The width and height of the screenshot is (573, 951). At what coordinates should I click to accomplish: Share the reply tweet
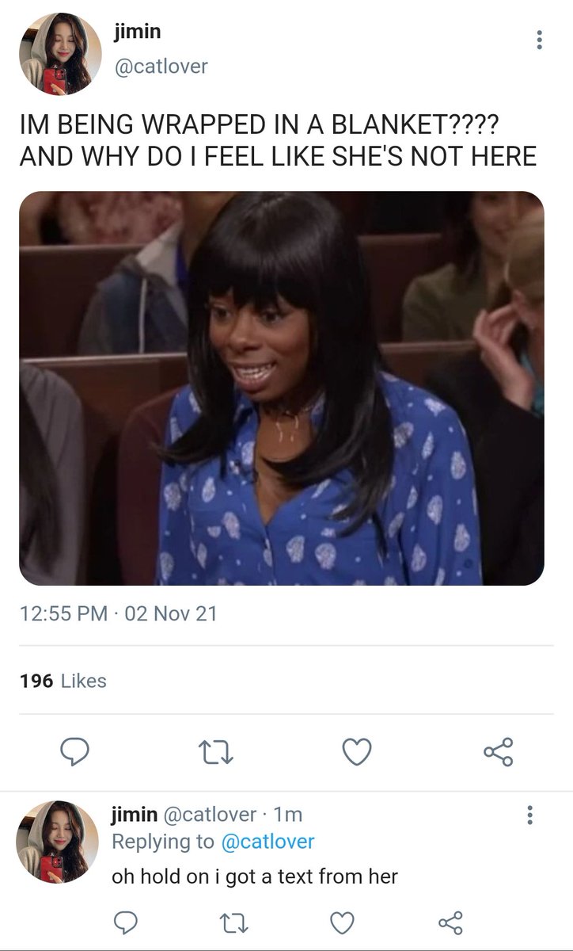450,922
